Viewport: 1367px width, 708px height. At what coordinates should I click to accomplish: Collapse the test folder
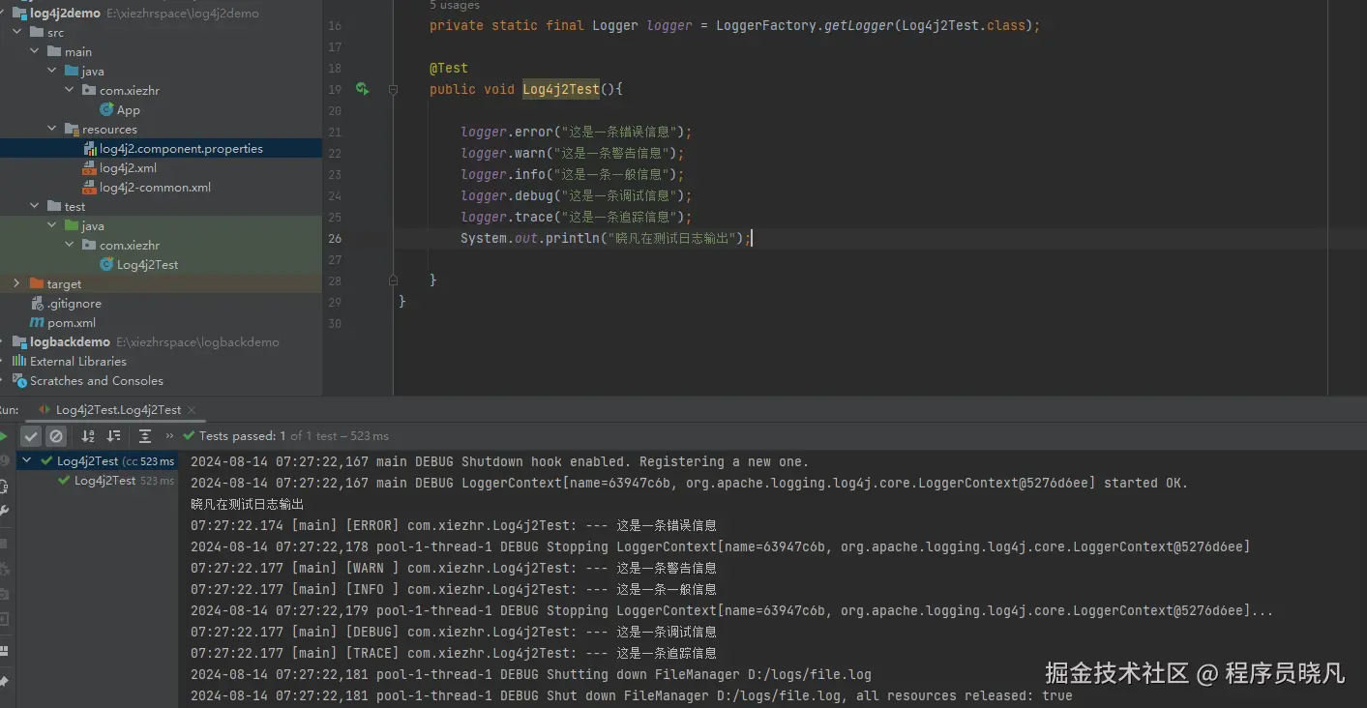pyautogui.click(x=35, y=206)
